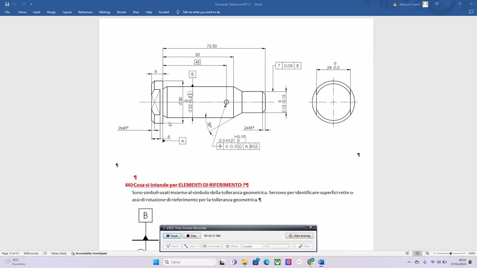
Task: Click the Clear button in VSDC recorder
Action: [x=304, y=246]
